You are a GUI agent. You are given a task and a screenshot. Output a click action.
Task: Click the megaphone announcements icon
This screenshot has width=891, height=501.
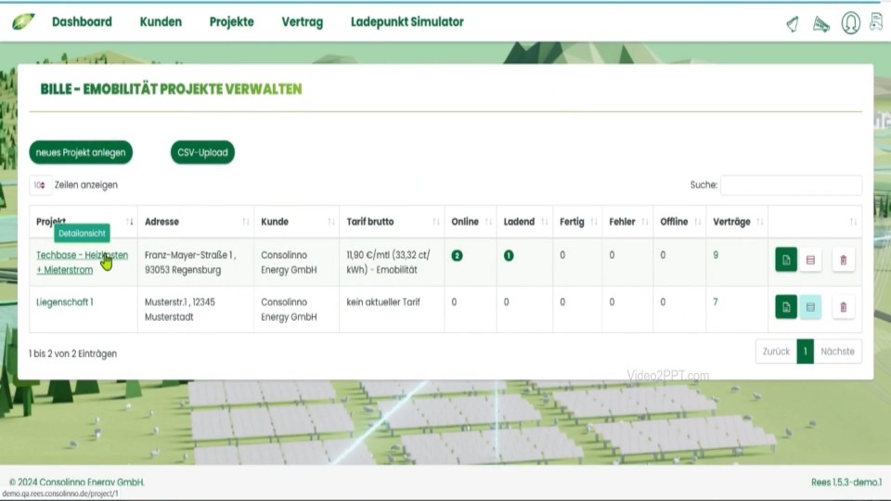point(821,24)
